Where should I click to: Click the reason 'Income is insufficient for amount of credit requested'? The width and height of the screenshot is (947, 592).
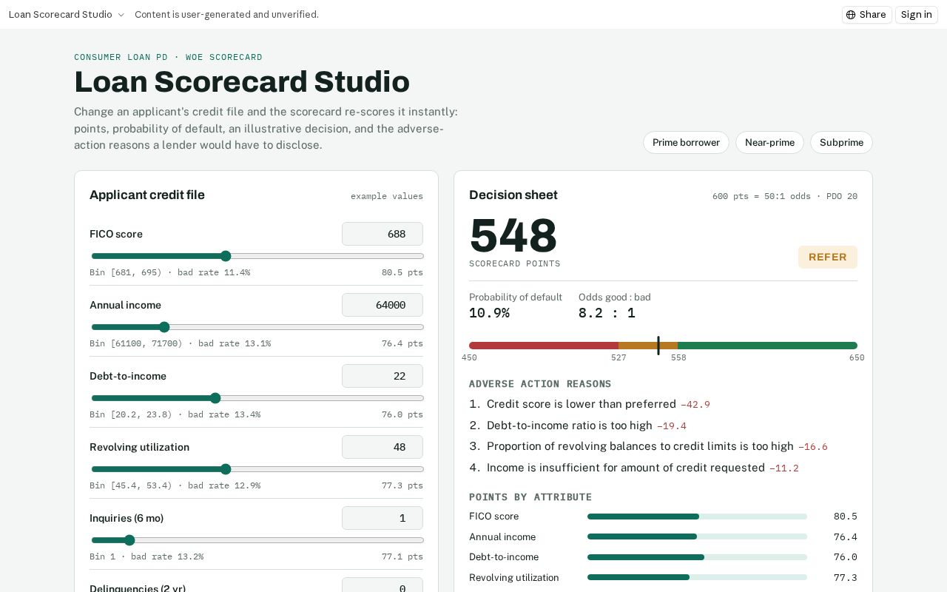[x=626, y=468]
